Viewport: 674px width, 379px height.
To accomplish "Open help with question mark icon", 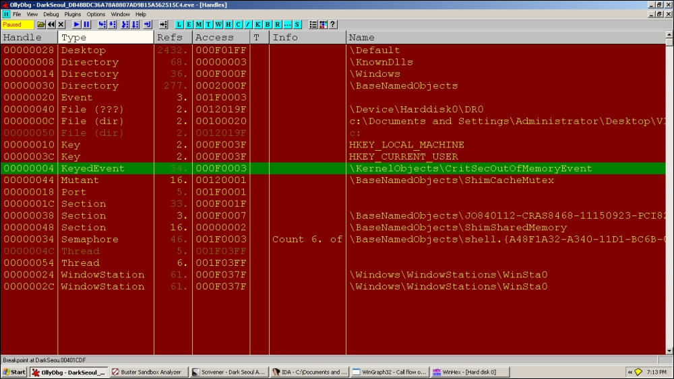I will point(333,24).
